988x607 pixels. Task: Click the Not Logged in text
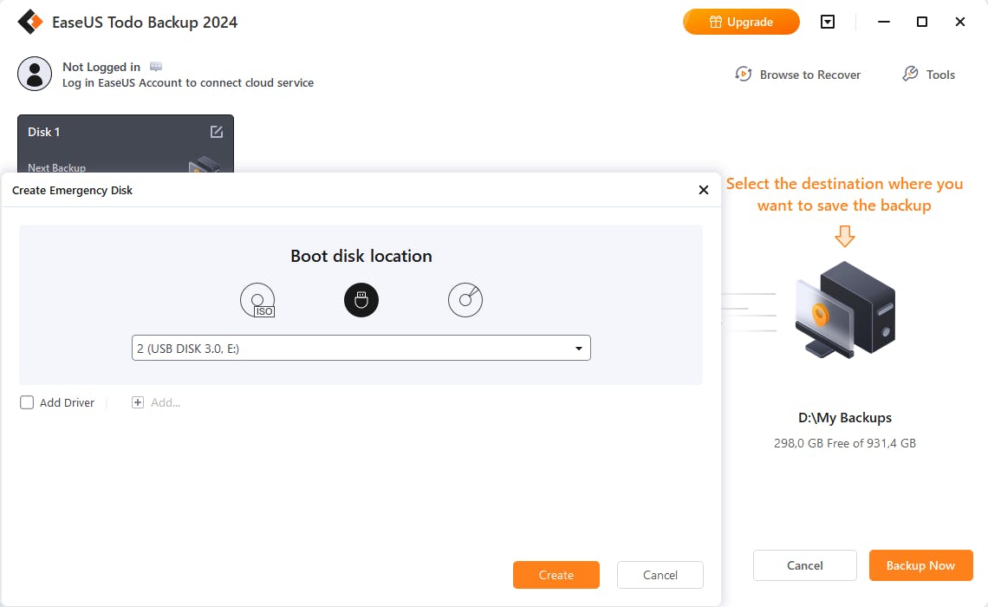point(101,67)
